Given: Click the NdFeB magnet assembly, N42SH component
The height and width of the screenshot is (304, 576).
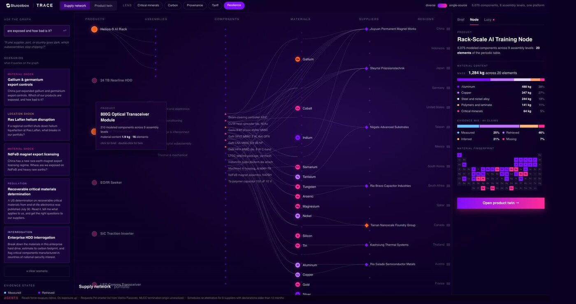Looking at the screenshot, I should click(x=249, y=175).
